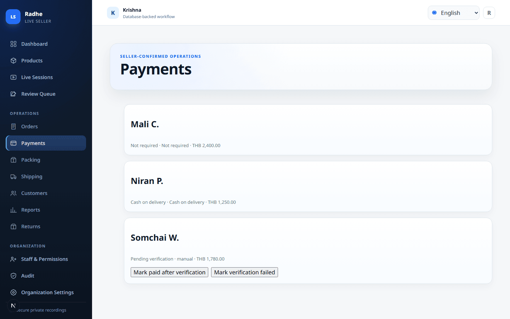Click the Organization Settings gear icon
This screenshot has width=510, height=319.
pos(13,292)
